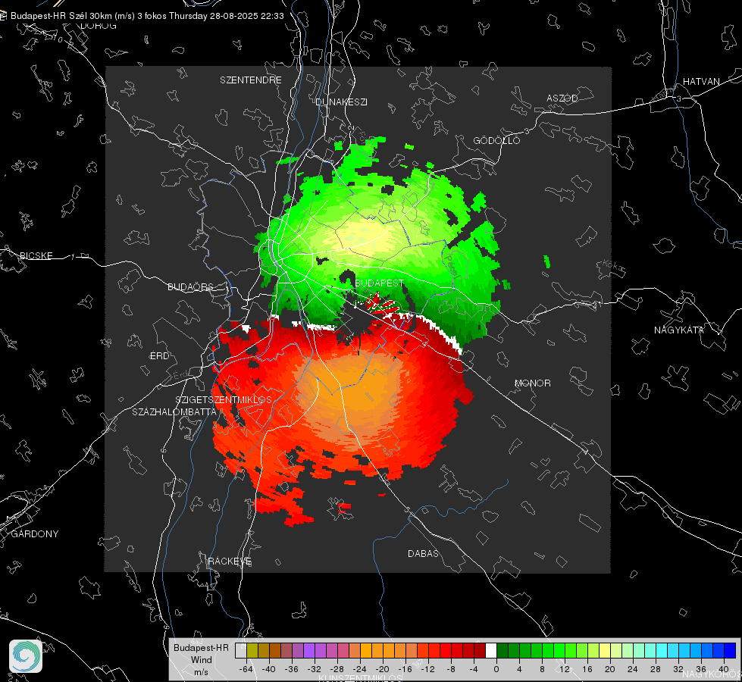Click the 0 value under the legend
This screenshot has width=742, height=682.
coord(496,669)
